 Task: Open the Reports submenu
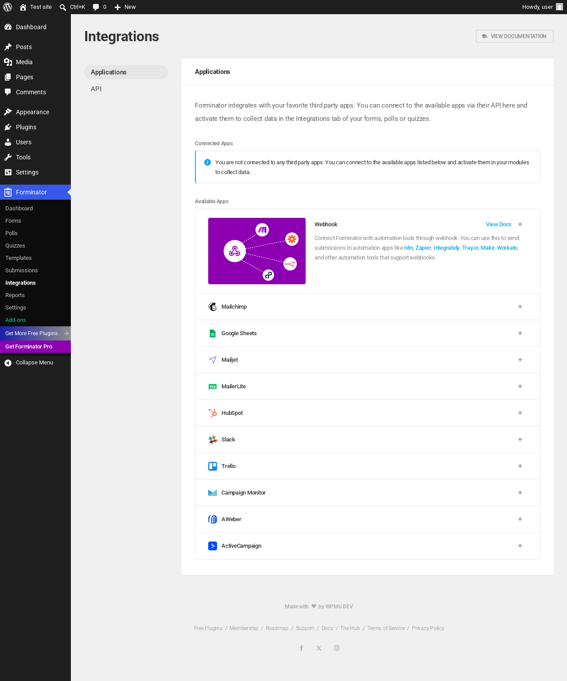click(35, 295)
